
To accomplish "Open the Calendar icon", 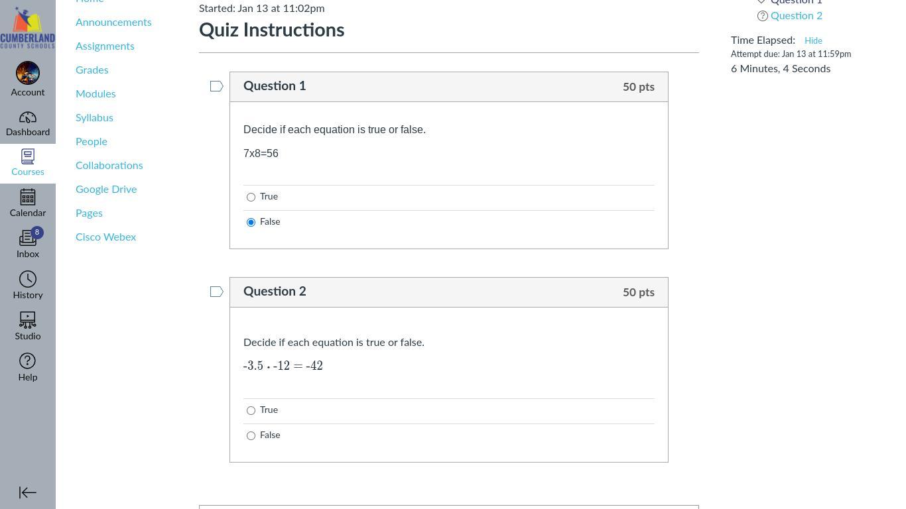I will pos(28,198).
